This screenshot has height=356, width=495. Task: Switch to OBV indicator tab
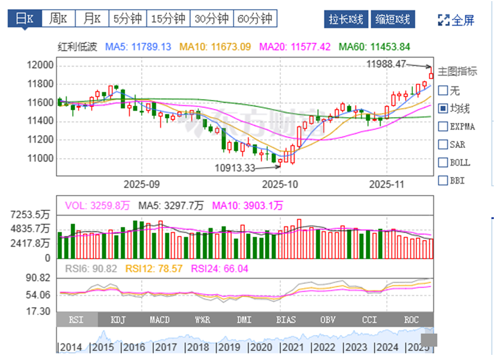(328, 320)
